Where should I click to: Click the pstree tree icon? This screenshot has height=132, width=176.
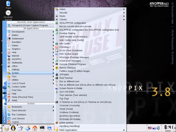(57, 123)
